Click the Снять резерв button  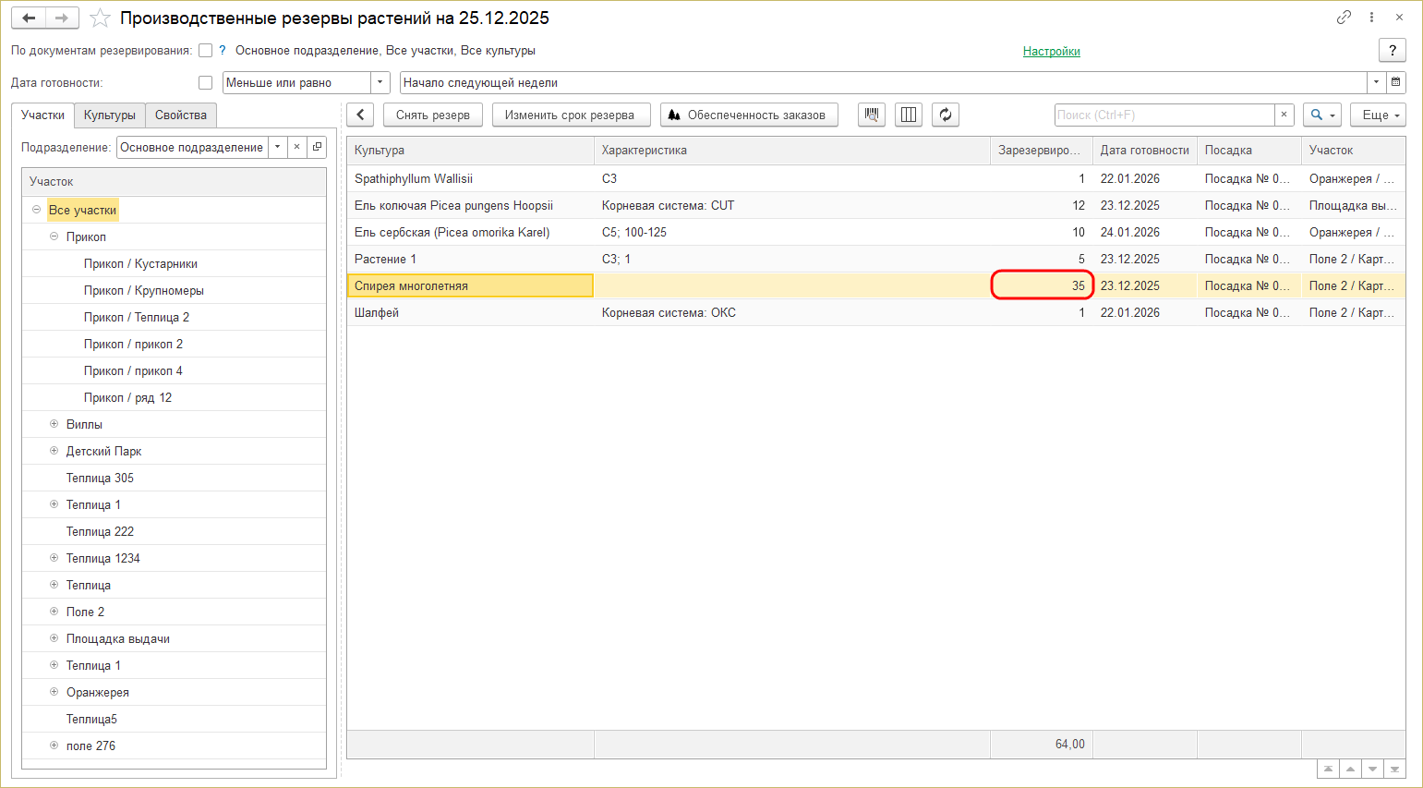[433, 115]
